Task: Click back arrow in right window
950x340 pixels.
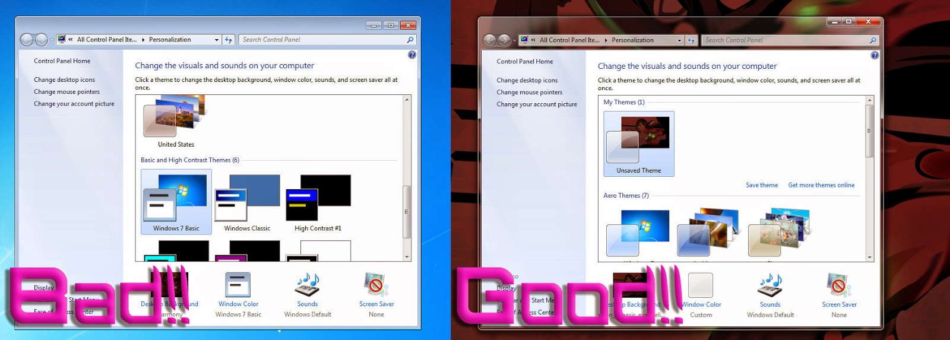Action: (x=490, y=40)
